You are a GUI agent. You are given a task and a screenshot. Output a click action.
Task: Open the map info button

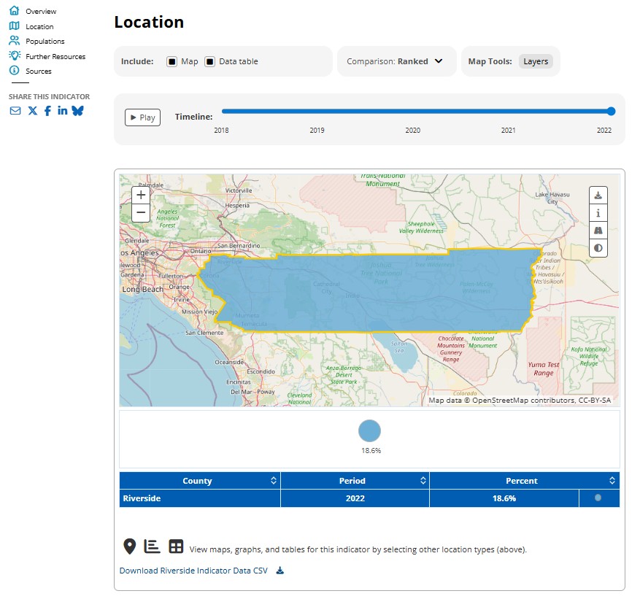point(598,213)
